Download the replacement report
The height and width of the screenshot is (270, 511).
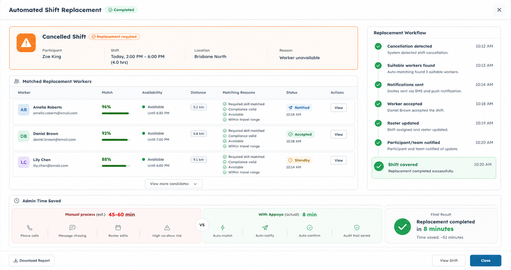pos(31,261)
